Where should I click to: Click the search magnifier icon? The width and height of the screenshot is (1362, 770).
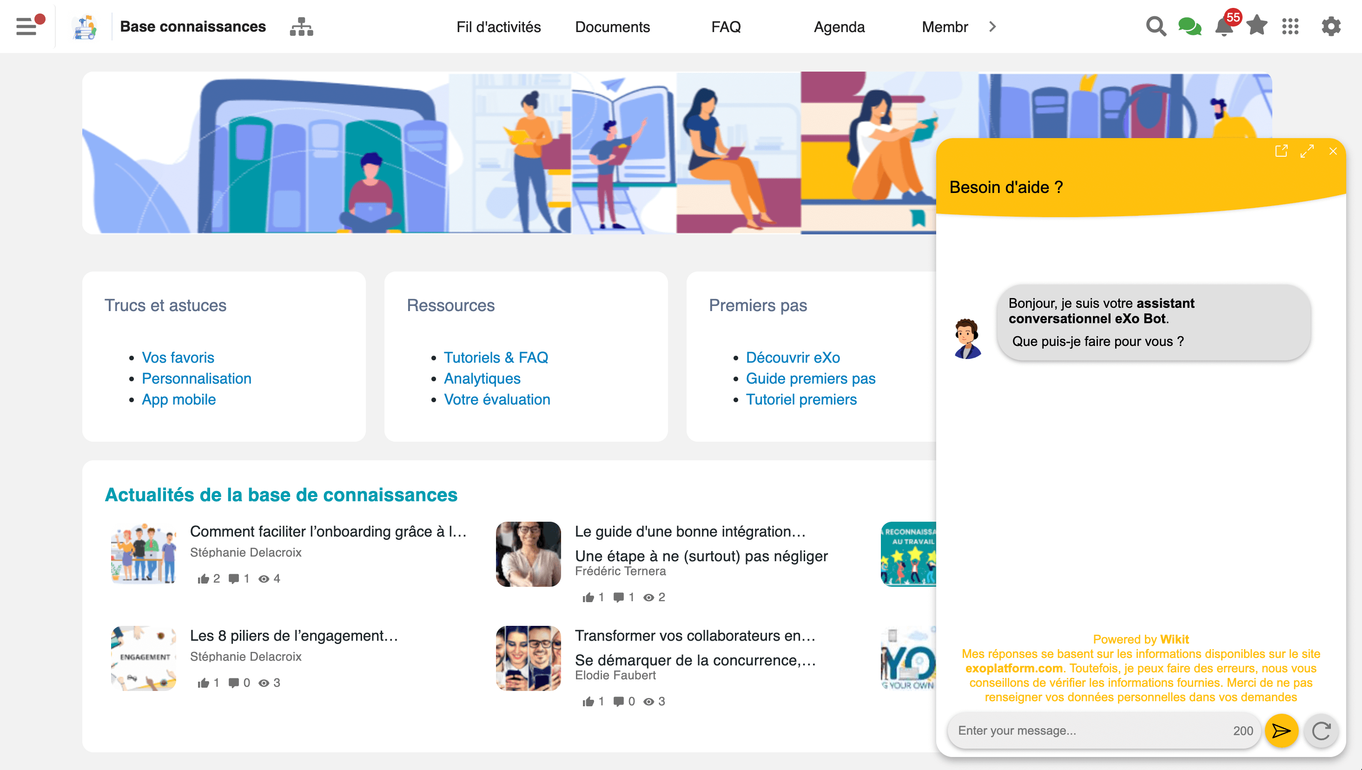1155,27
